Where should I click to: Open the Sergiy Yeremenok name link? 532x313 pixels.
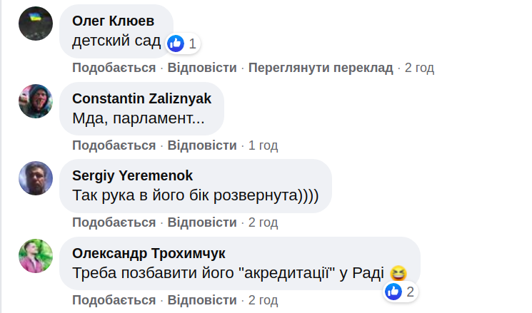coord(133,175)
